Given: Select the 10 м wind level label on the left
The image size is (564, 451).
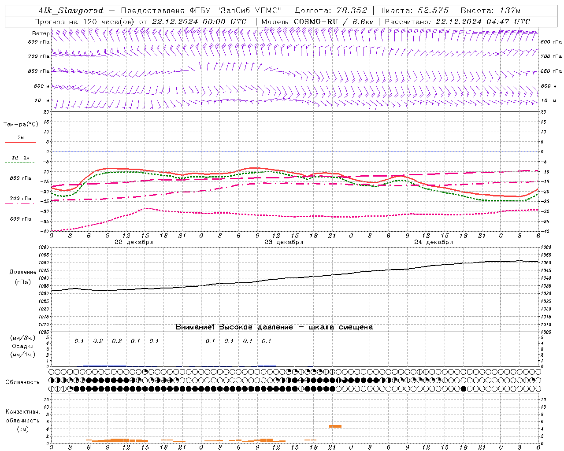Looking at the screenshot, I should click(x=42, y=101).
